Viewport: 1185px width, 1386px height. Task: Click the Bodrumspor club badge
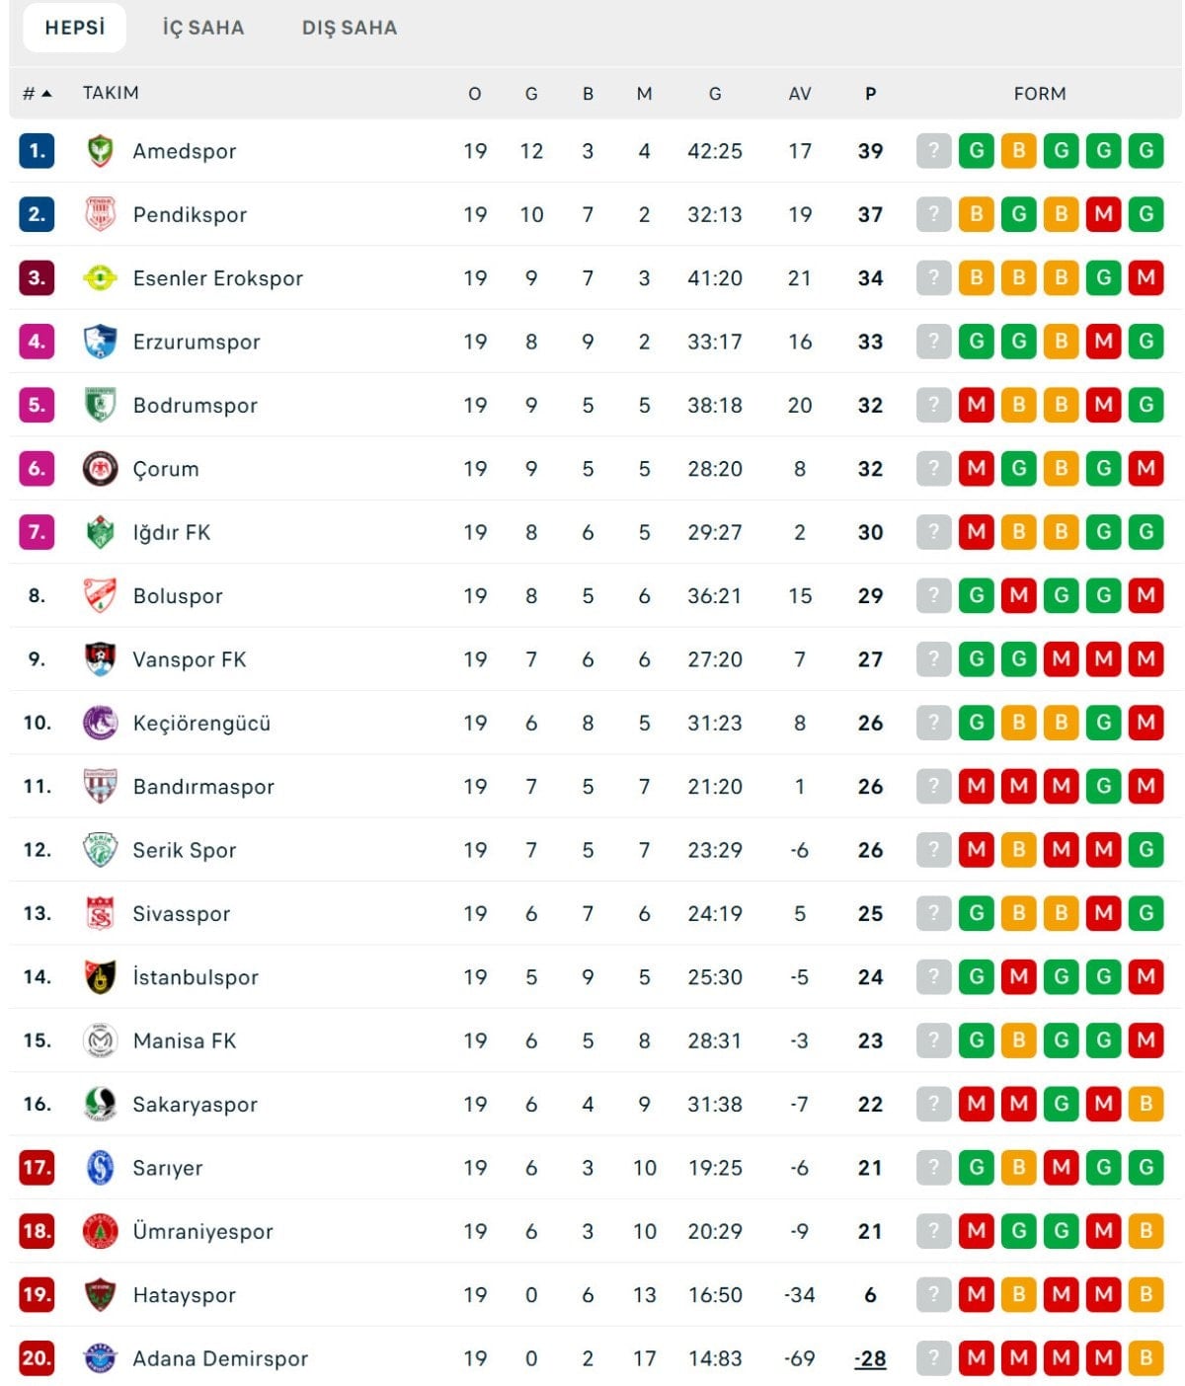pyautogui.click(x=100, y=405)
